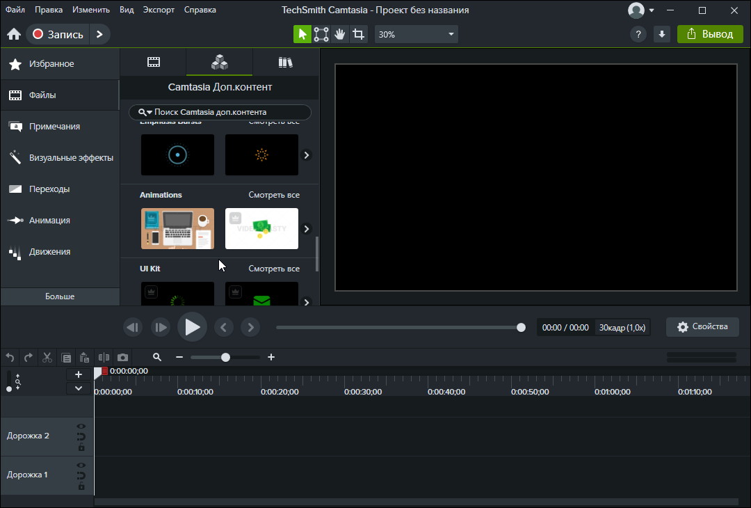Click the Cut scissors icon

[47, 358]
